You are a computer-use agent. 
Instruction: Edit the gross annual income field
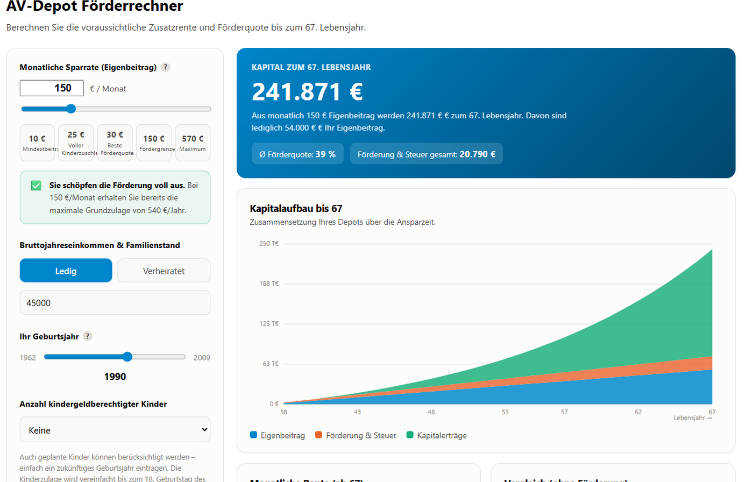115,303
